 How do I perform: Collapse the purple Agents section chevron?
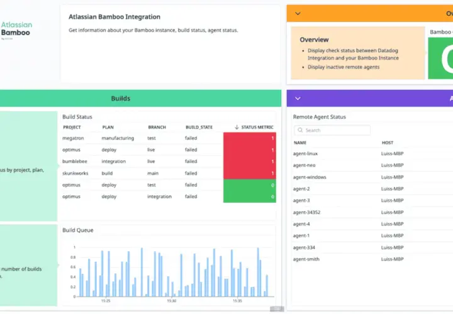(298, 99)
